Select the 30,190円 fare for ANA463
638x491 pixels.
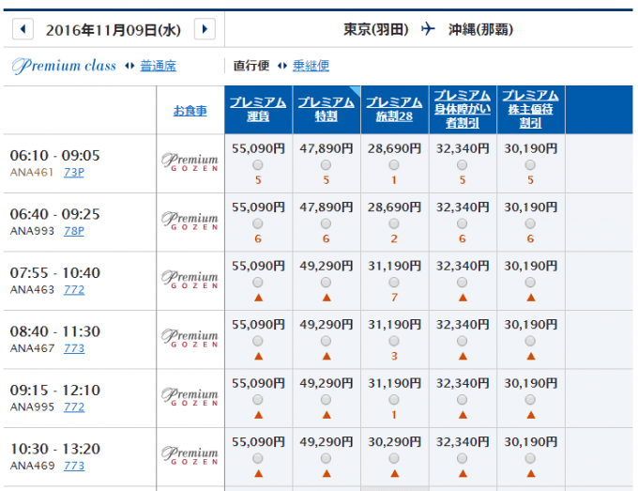point(530,283)
